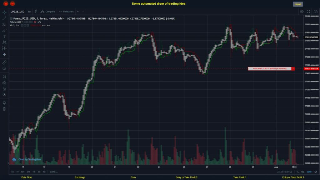Select the pitchfork drawing tool

pyautogui.click(x=4, y=24)
